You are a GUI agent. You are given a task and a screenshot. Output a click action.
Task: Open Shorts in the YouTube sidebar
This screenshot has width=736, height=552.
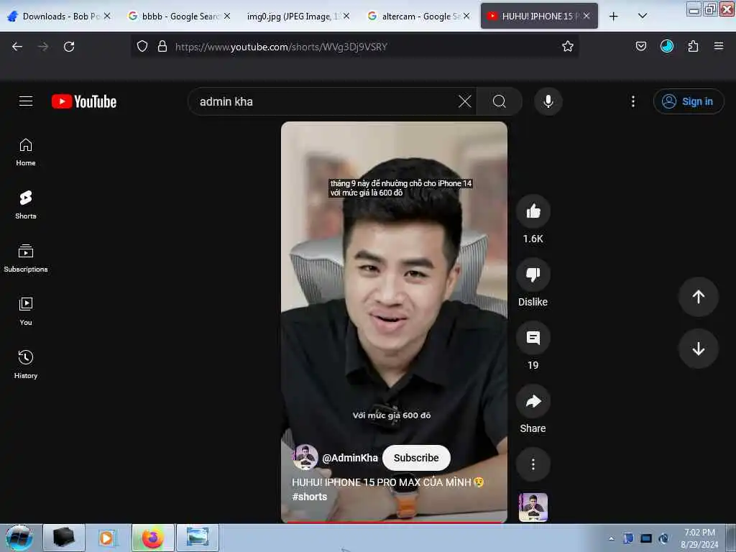pos(26,205)
